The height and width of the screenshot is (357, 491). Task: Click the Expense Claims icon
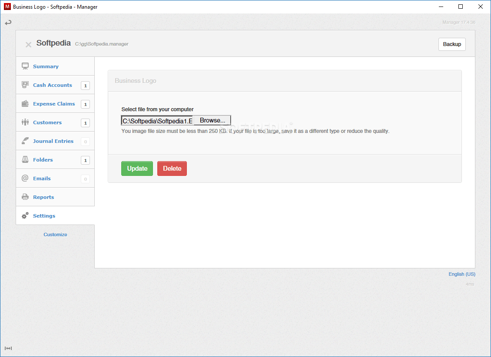coord(25,103)
